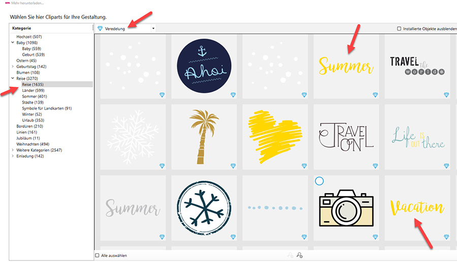Select the blue circle on the camera thumbnail
Viewport: 457px width, 262px height.
319,181
